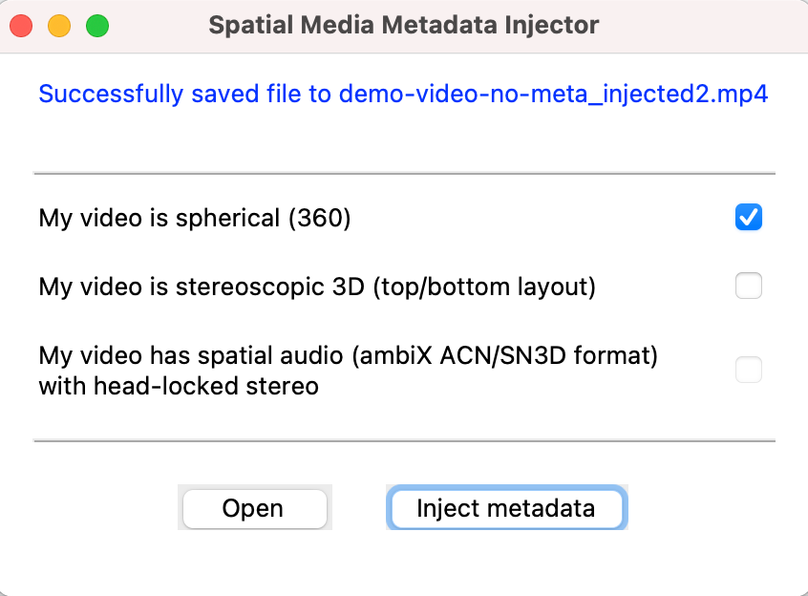
Task: Click the green zoom window button
Action: (97, 26)
